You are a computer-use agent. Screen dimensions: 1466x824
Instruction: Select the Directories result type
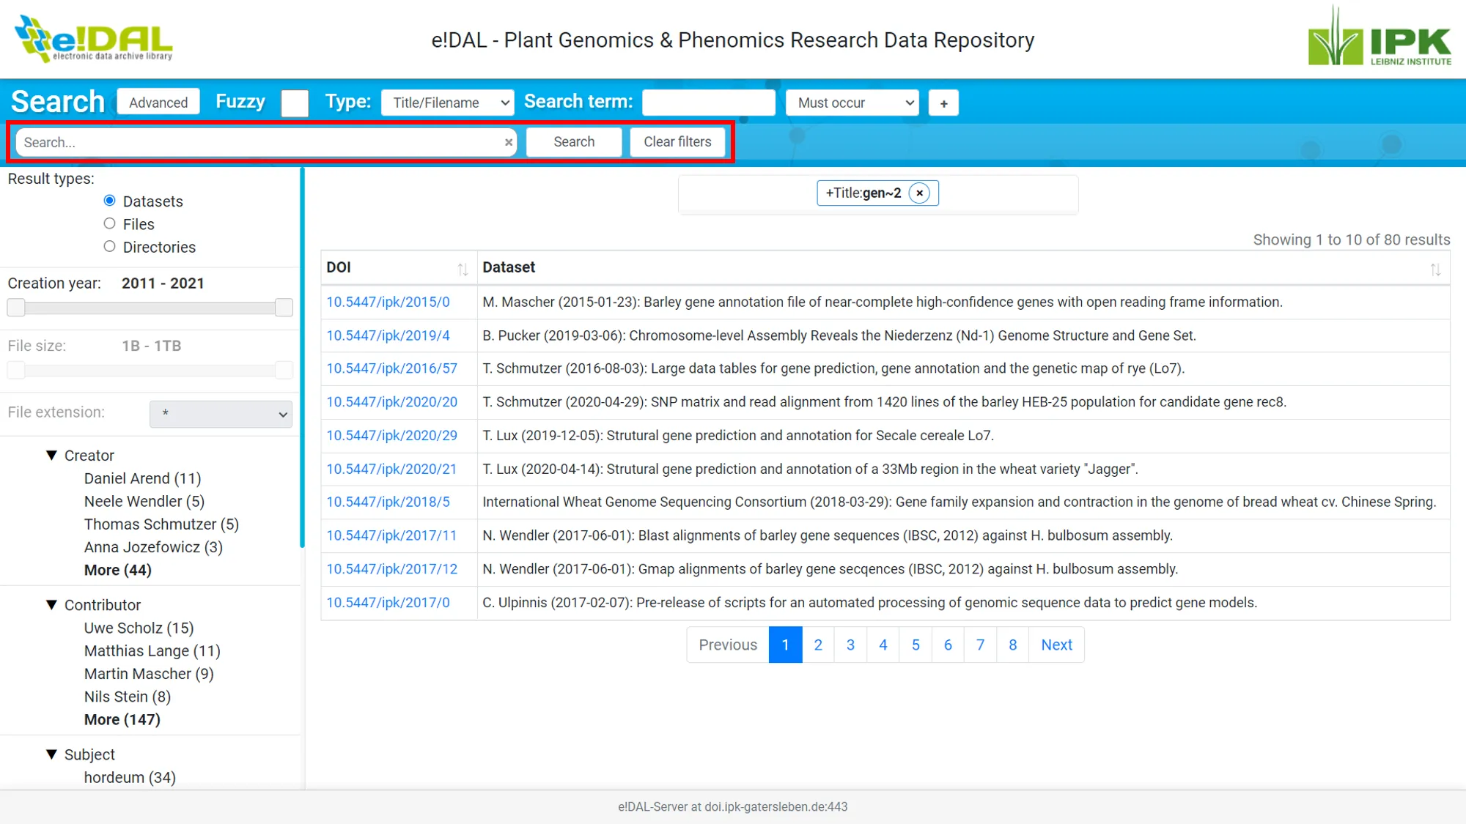pos(110,246)
